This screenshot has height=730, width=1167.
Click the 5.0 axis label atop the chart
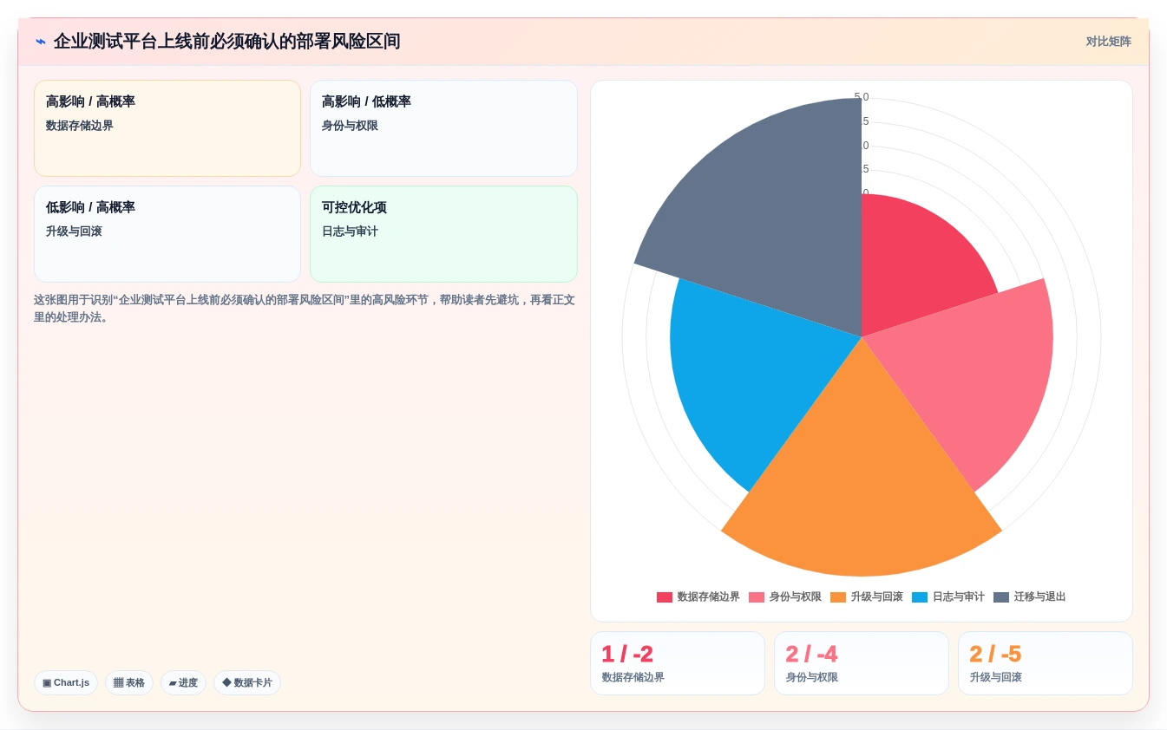(x=862, y=97)
